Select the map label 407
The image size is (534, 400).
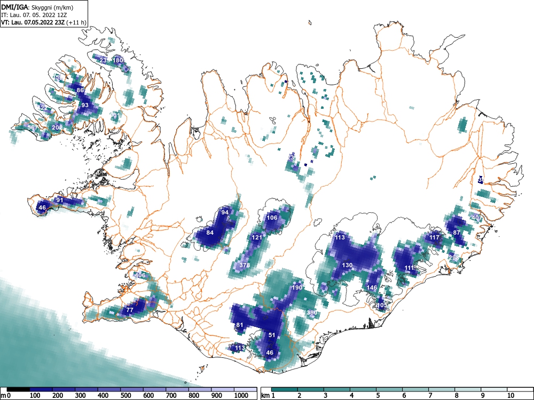click(477, 218)
